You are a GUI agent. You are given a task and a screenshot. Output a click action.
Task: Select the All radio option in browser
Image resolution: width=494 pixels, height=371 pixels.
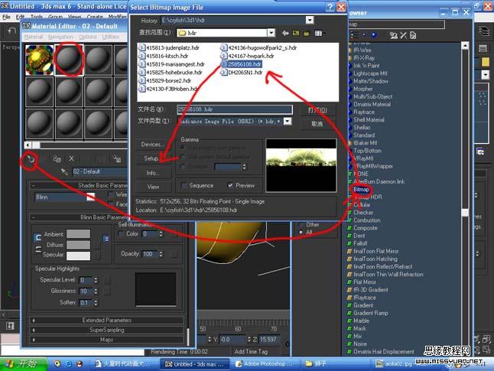[x=301, y=233]
